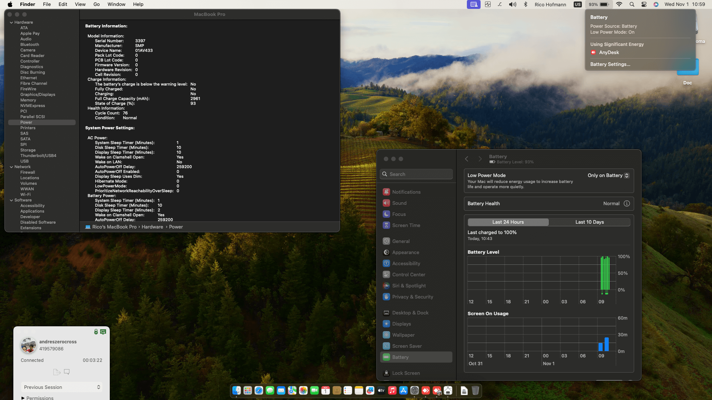This screenshot has height=400, width=712.
Task: Select Firewall in the Network list
Action: (x=28, y=172)
